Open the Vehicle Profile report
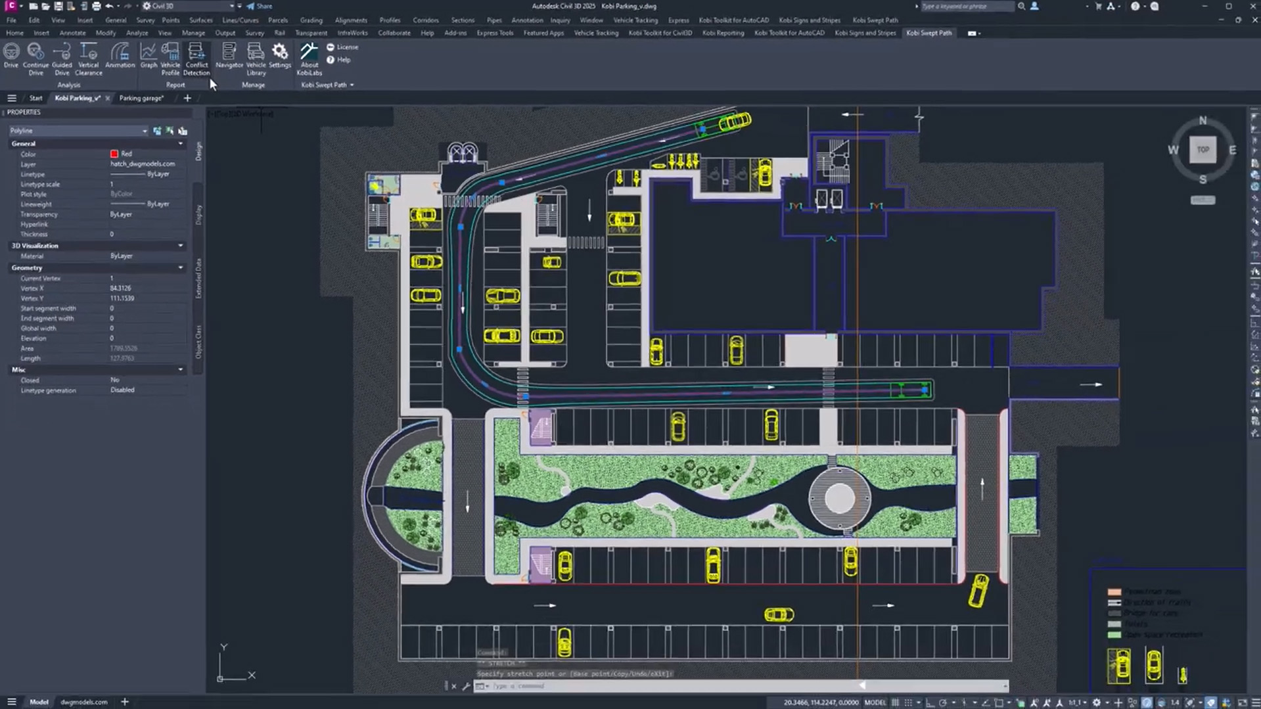1261x709 pixels. (x=170, y=58)
